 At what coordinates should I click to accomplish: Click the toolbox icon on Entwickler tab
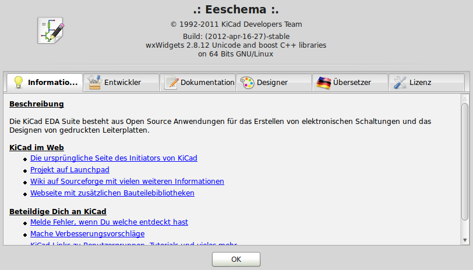[95, 82]
